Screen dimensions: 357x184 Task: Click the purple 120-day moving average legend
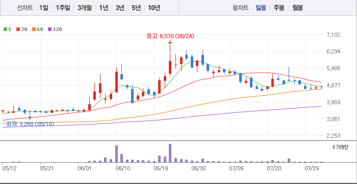tap(55, 29)
